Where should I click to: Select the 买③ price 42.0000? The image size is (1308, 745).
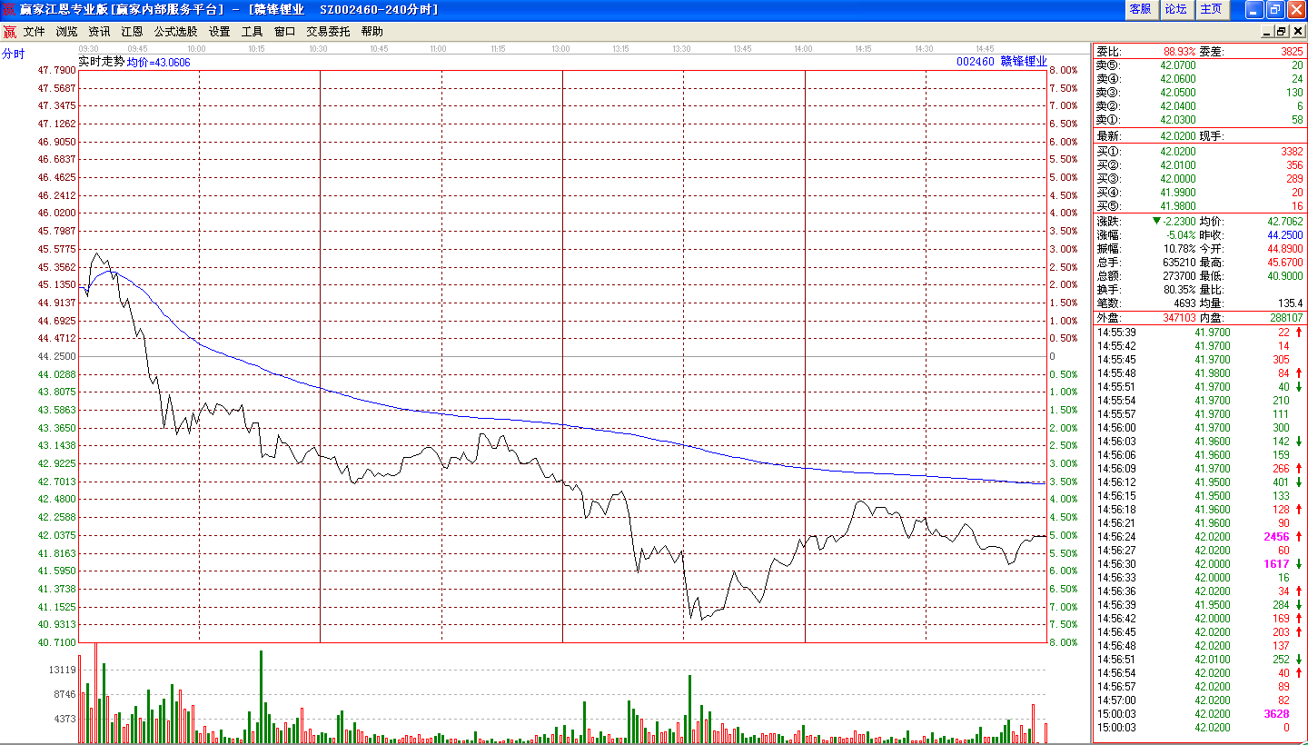click(x=1178, y=179)
